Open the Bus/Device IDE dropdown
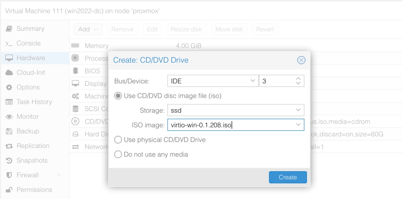The height and width of the screenshot is (199, 402). point(253,81)
